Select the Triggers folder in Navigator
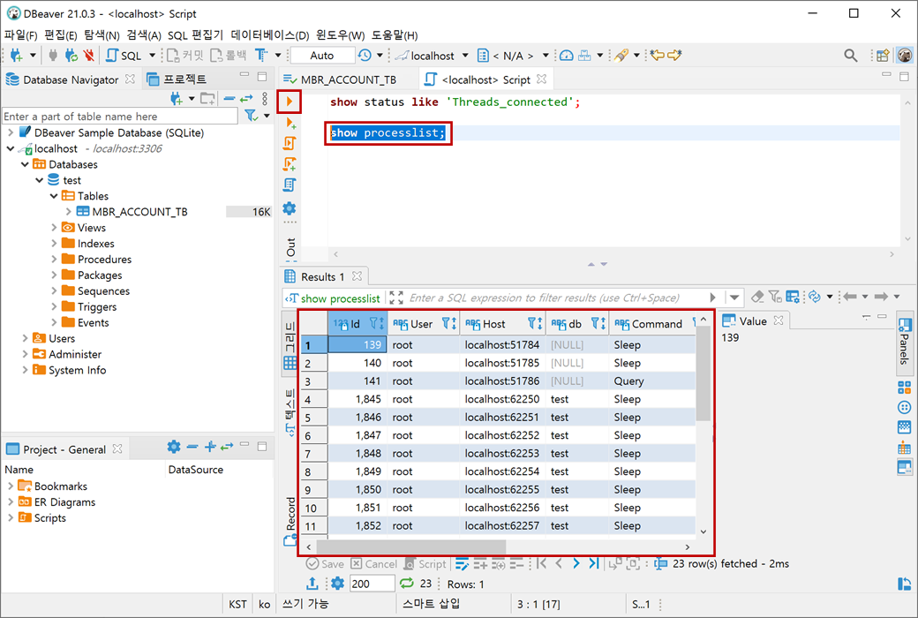The width and height of the screenshot is (918, 618). point(96,306)
